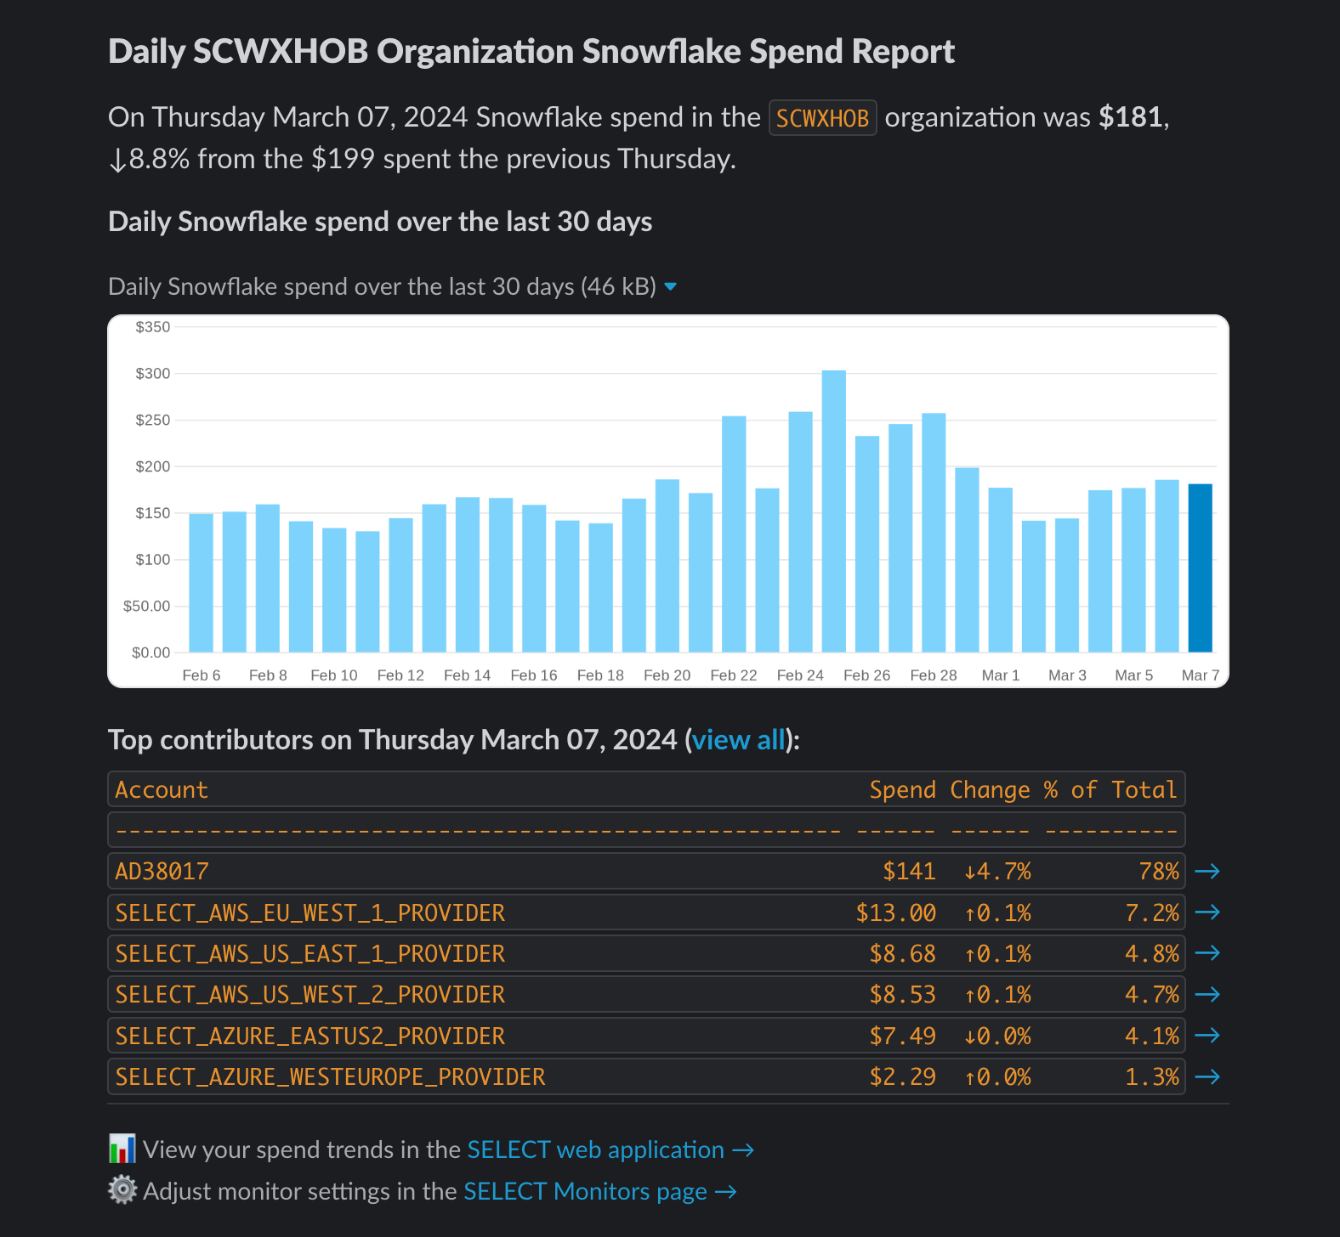
Task: Click the Account column header
Action: (x=162, y=790)
